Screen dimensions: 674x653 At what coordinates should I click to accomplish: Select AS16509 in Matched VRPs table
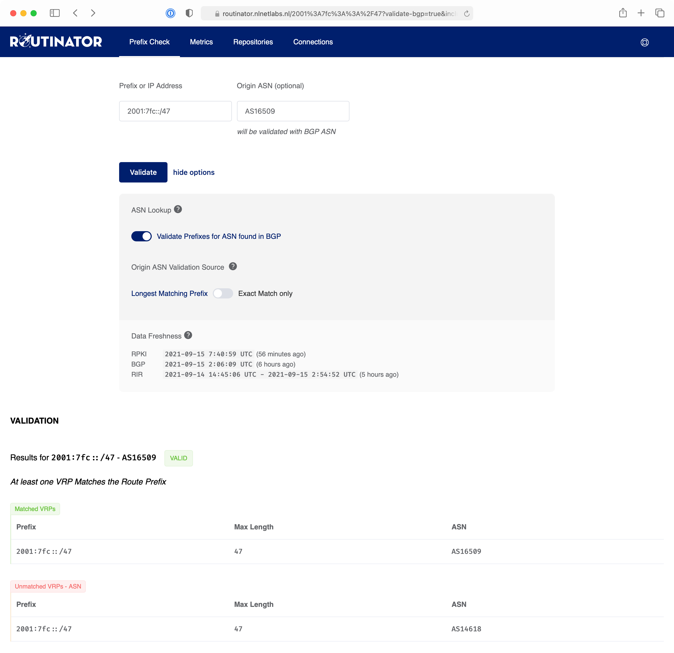pyautogui.click(x=466, y=551)
